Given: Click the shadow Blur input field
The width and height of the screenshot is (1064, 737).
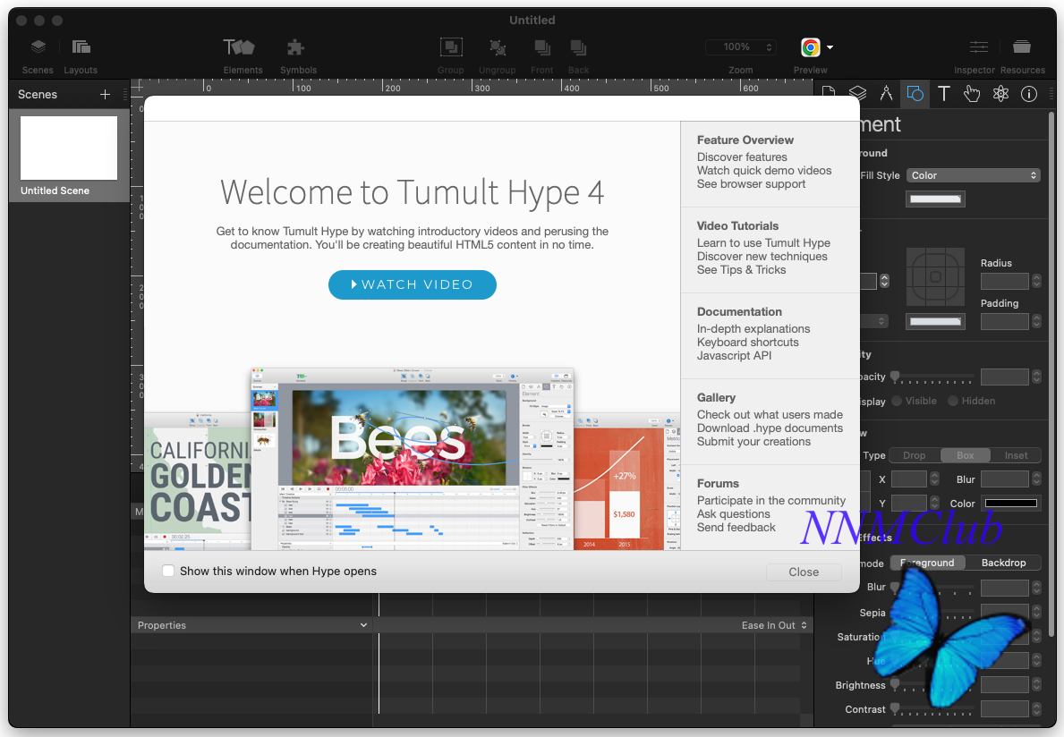Looking at the screenshot, I should pos(1005,479).
